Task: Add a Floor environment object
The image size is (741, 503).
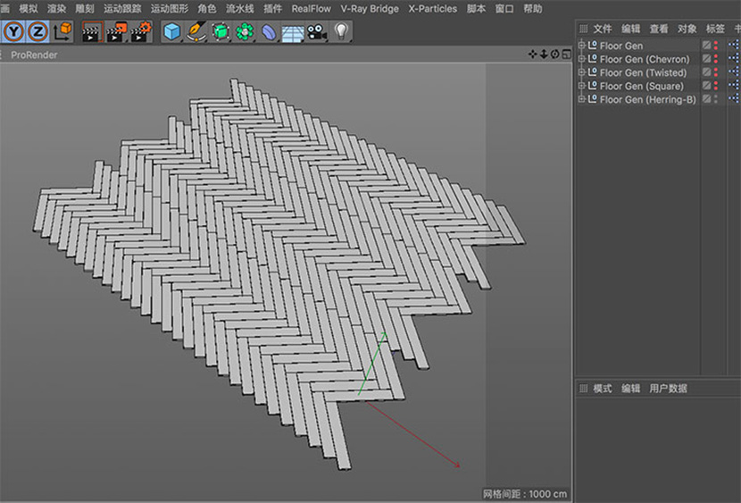Action: tap(293, 33)
